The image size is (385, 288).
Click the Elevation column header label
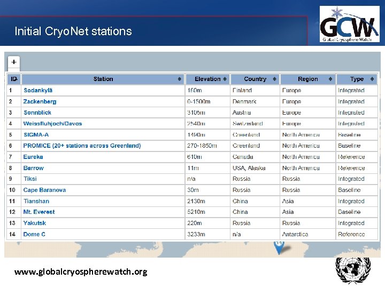click(x=207, y=79)
